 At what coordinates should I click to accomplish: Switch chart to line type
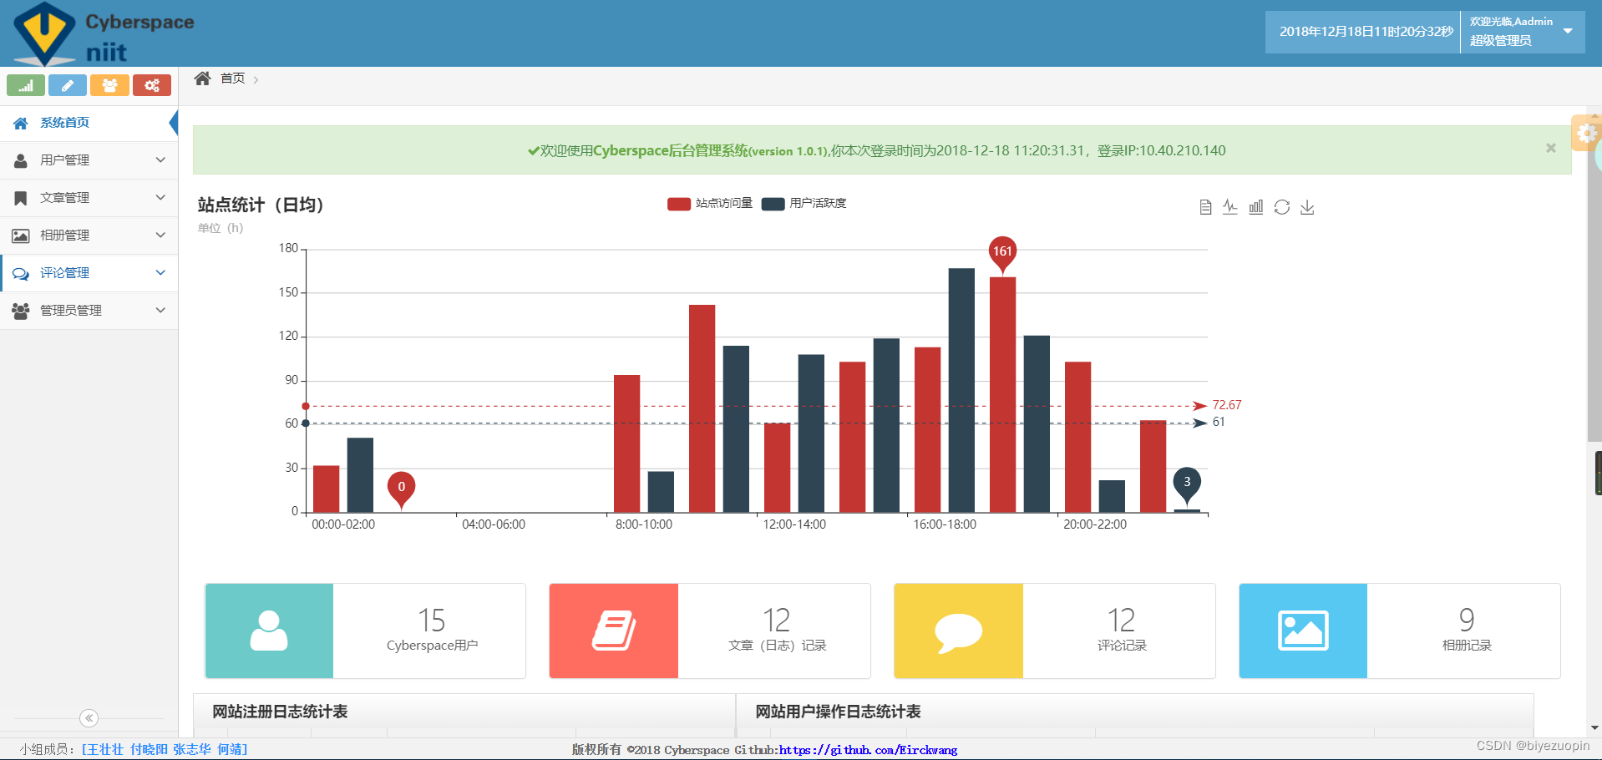click(x=1230, y=207)
